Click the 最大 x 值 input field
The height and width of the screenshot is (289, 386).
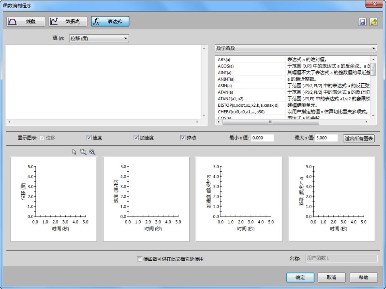326,138
